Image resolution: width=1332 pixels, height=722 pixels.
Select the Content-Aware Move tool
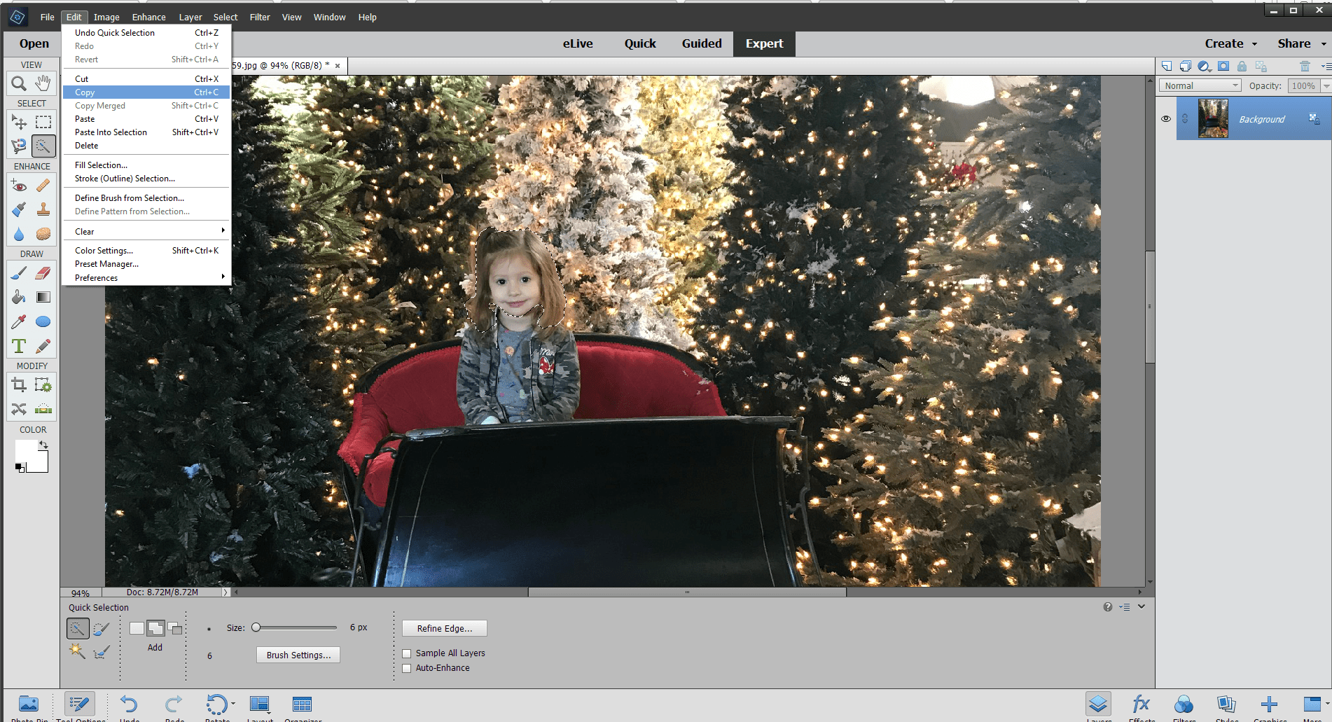(19, 409)
